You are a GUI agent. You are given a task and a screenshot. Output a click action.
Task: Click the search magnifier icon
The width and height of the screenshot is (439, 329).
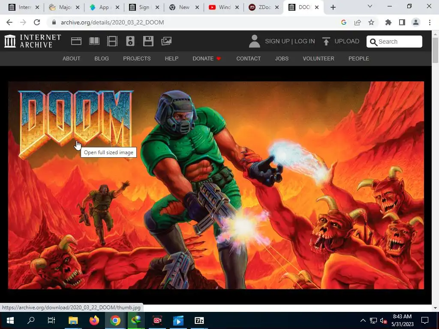click(373, 42)
